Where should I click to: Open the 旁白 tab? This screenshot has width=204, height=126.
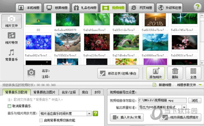point(85,92)
